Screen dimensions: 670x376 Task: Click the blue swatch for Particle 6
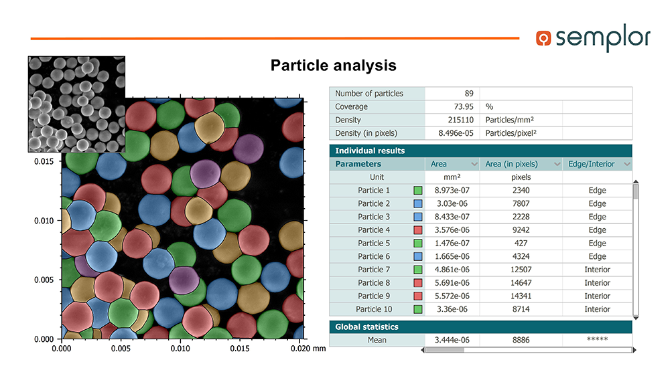tap(418, 256)
